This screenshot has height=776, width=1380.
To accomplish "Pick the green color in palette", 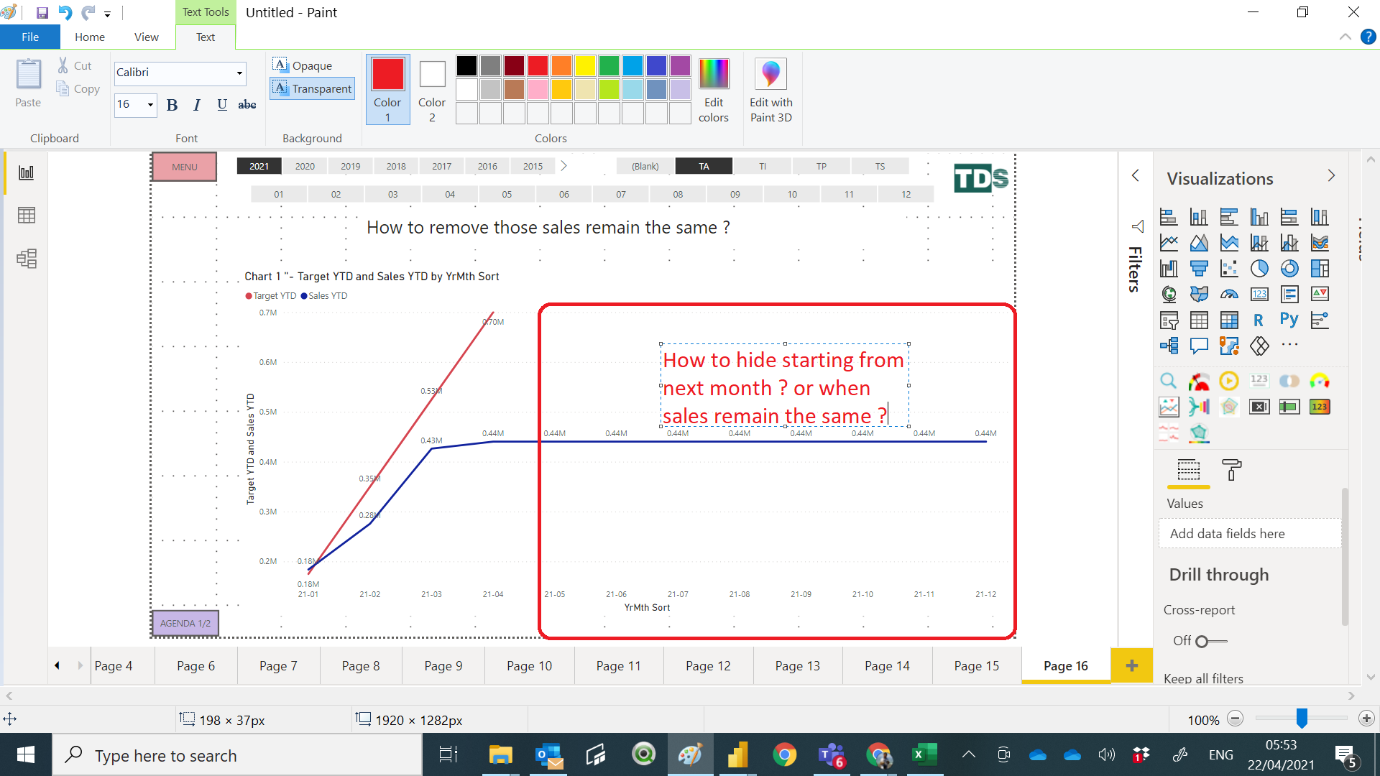I will pyautogui.click(x=609, y=66).
